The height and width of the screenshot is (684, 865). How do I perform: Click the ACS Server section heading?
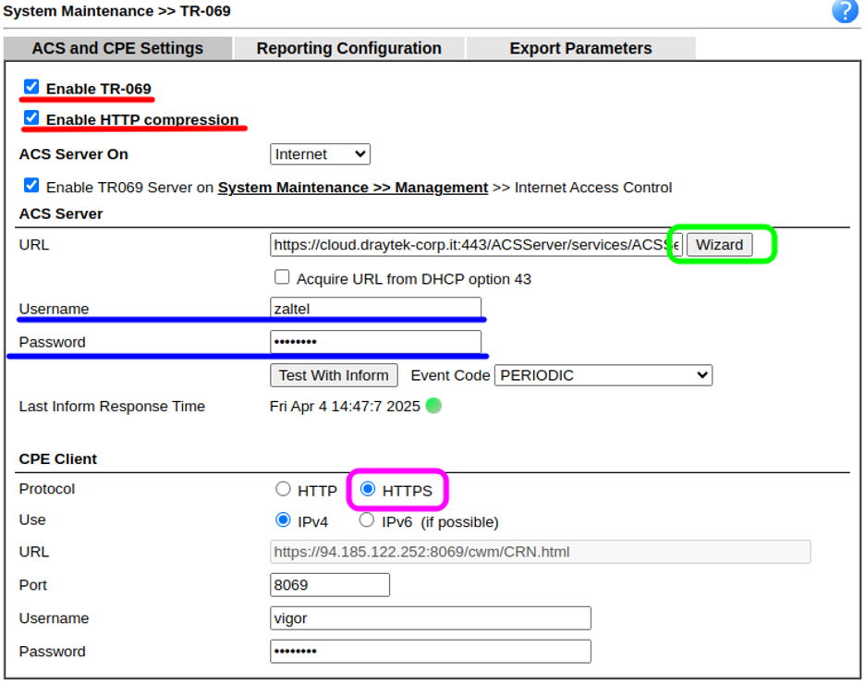coord(61,214)
